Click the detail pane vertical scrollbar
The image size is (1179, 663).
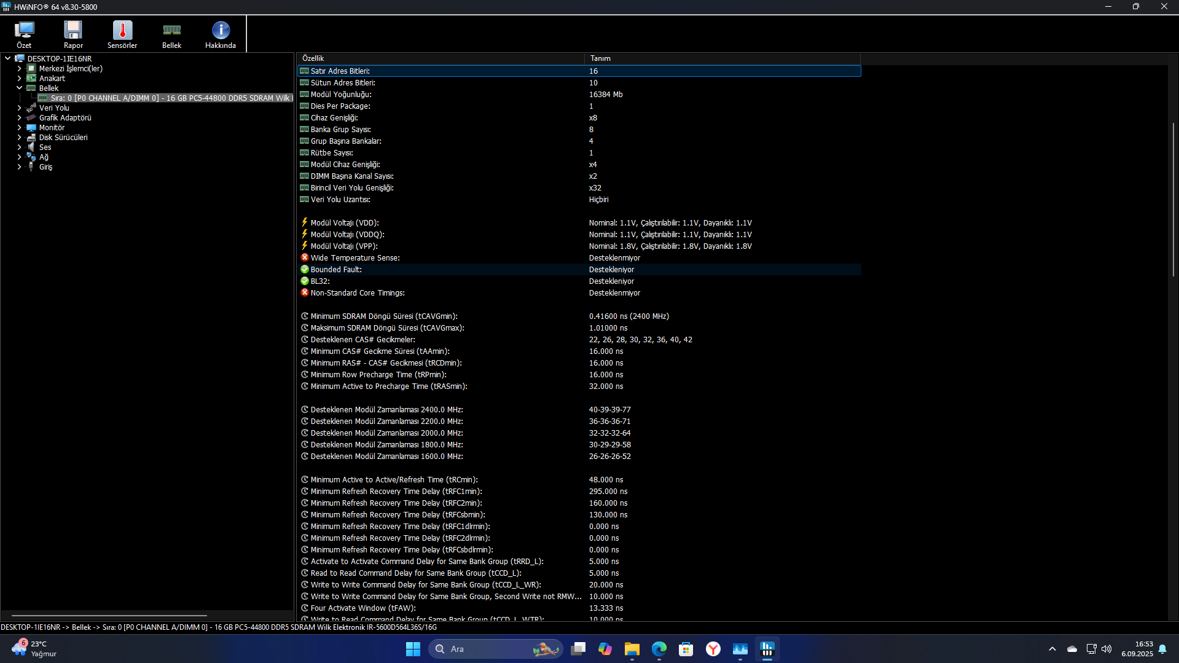coord(1173,199)
